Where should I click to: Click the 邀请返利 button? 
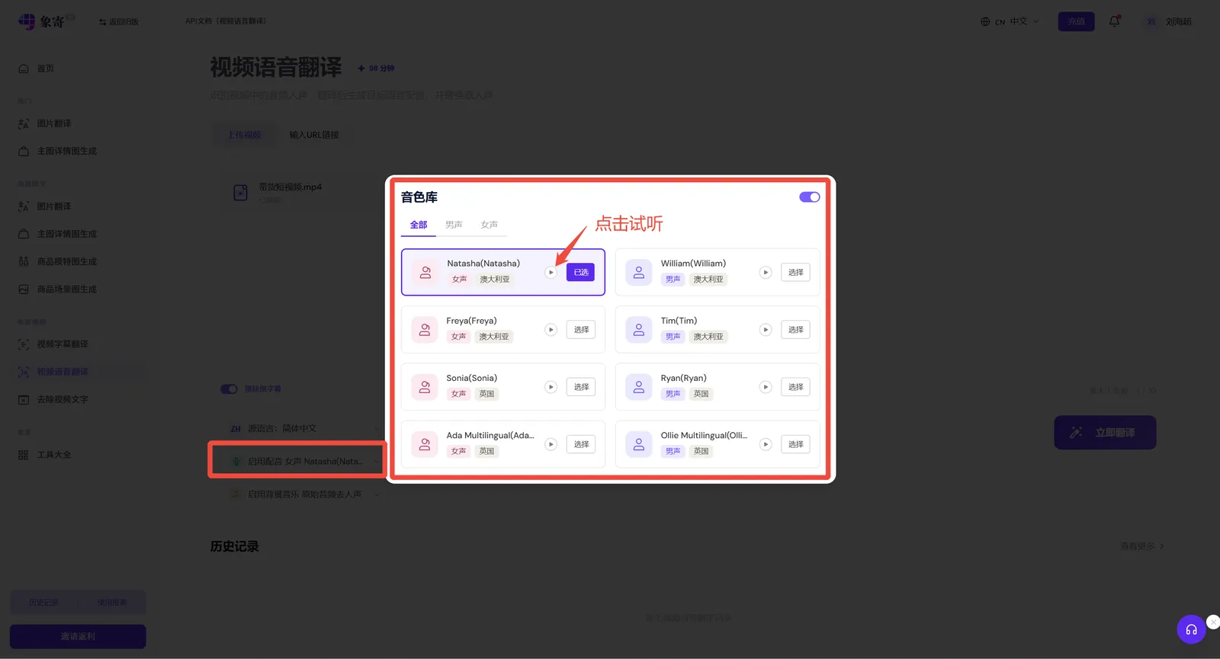[78, 637]
